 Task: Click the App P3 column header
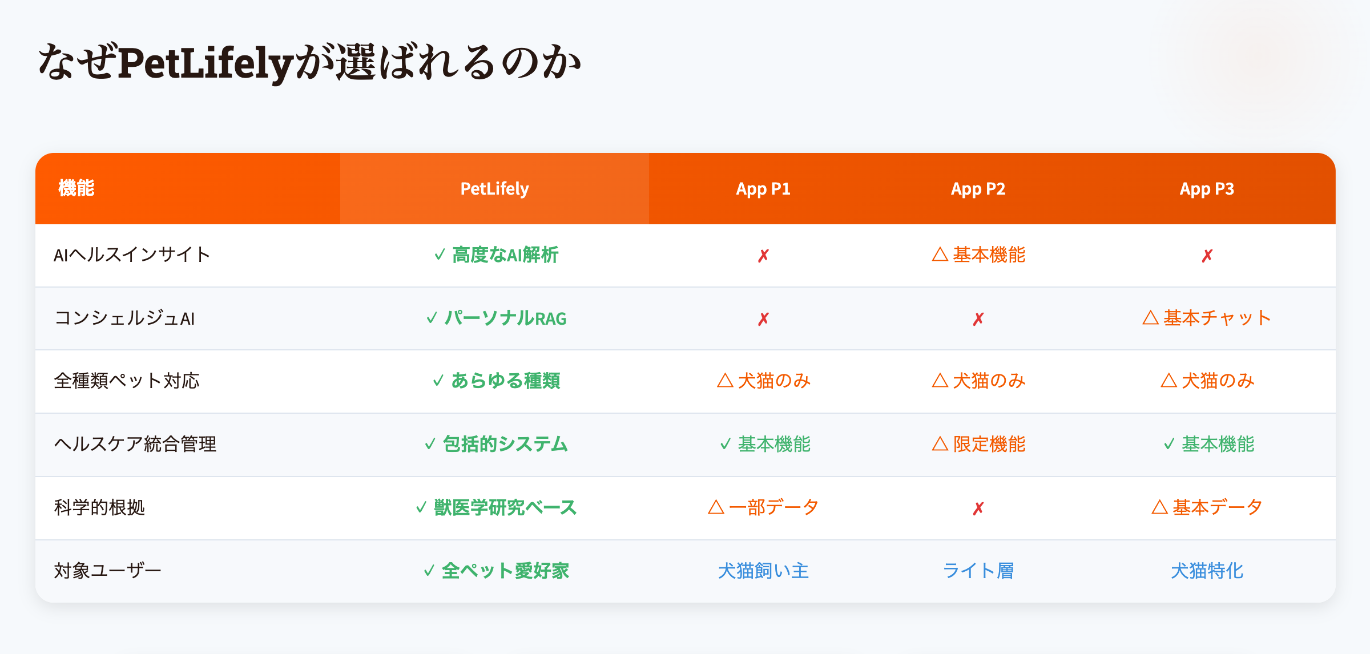pos(1207,189)
